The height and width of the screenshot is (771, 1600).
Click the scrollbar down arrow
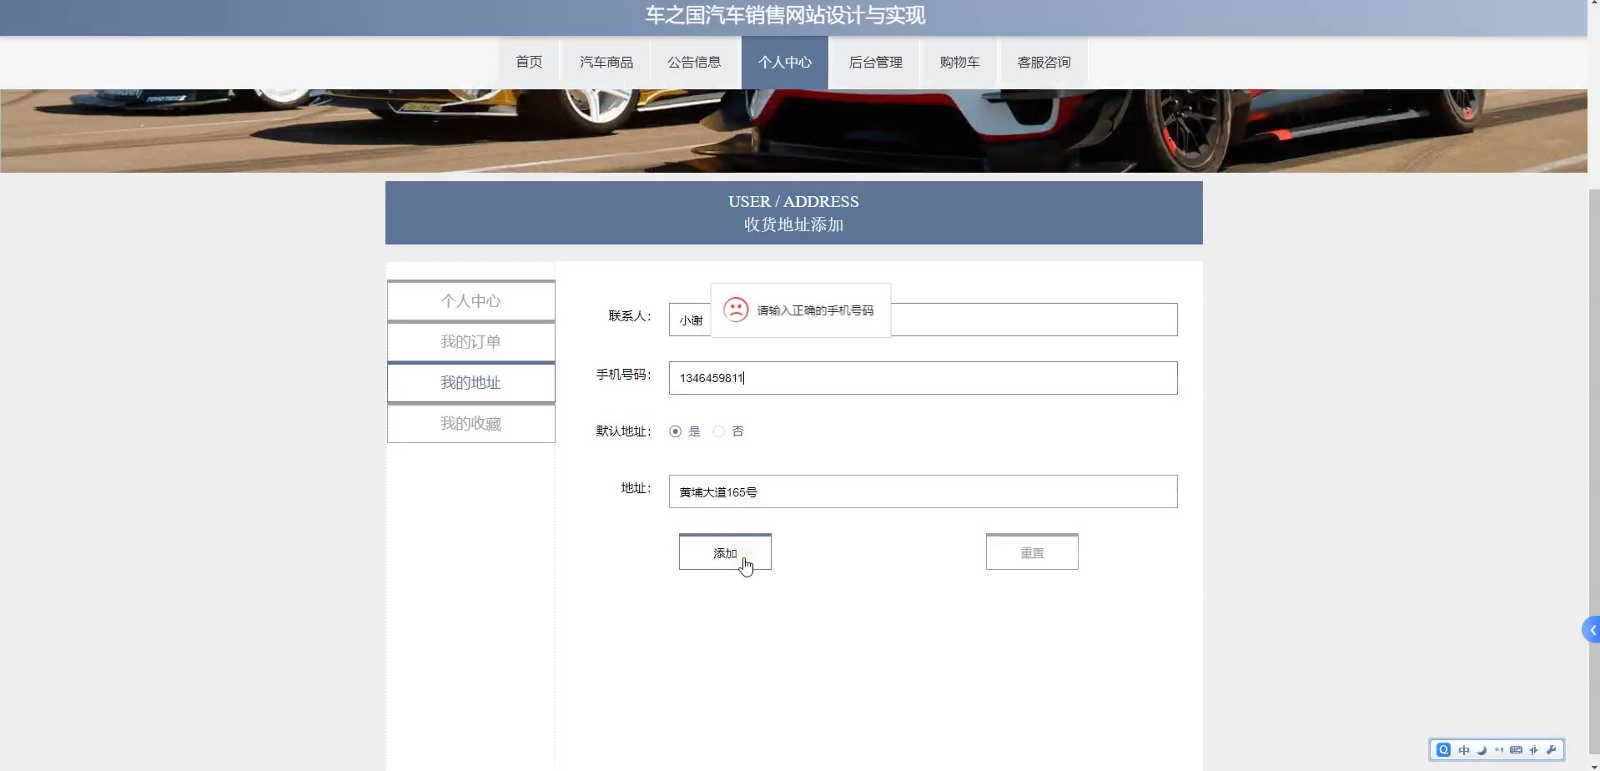(1594, 766)
